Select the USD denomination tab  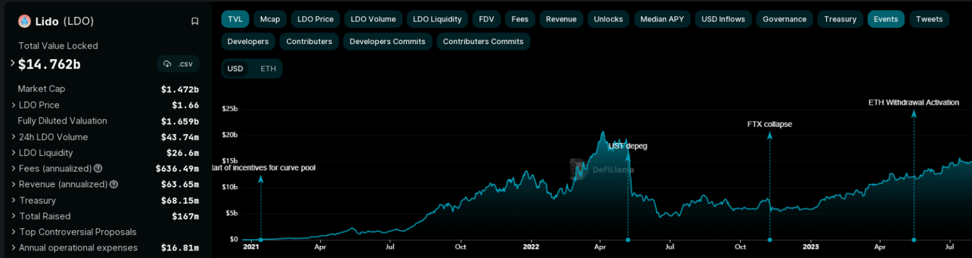tap(235, 68)
